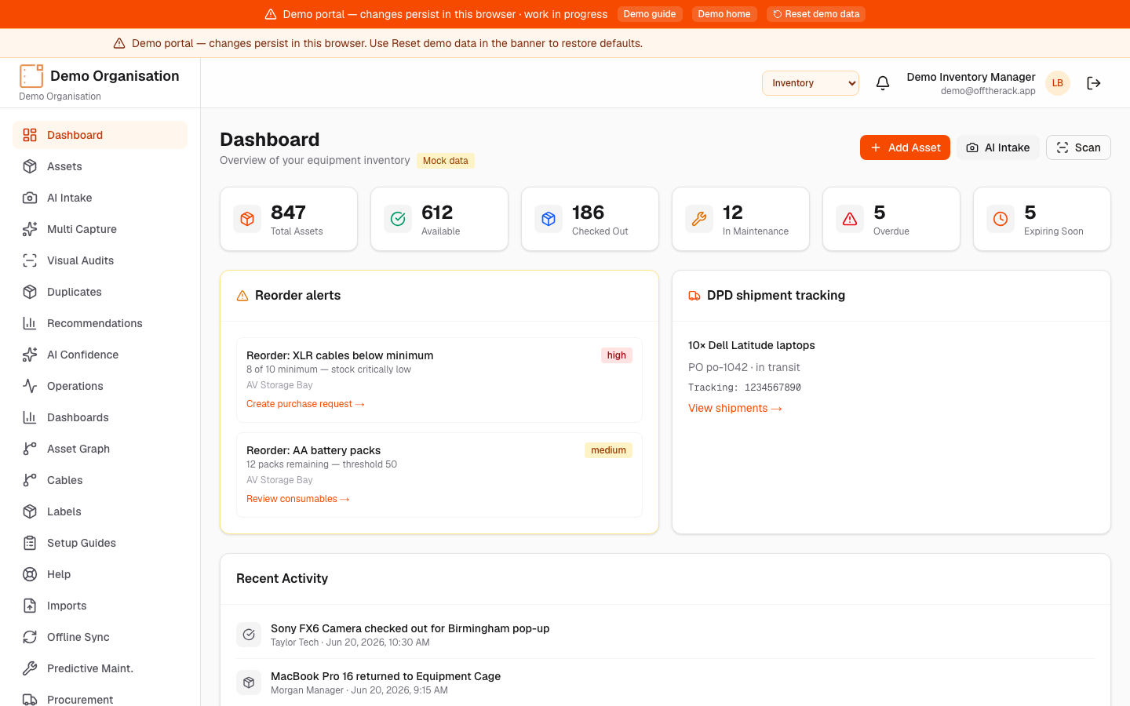Click the Sony FX6 activity check icon
This screenshot has width=1130, height=706.
[x=249, y=635]
